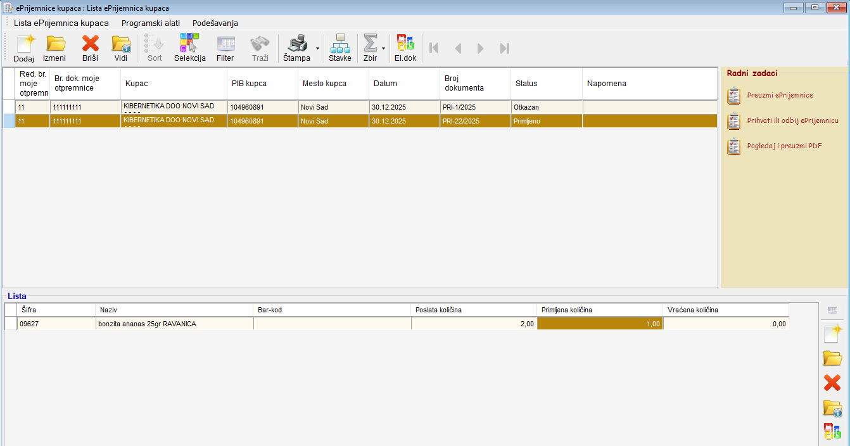850x446 pixels.
Task: Open the Lista ePrijemnica kupaca menu
Action: point(61,23)
